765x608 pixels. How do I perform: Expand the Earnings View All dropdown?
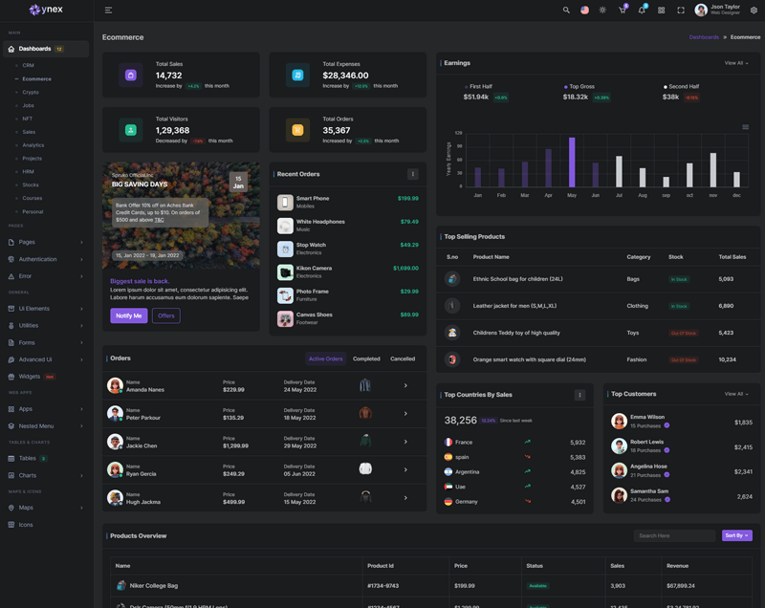pos(736,63)
